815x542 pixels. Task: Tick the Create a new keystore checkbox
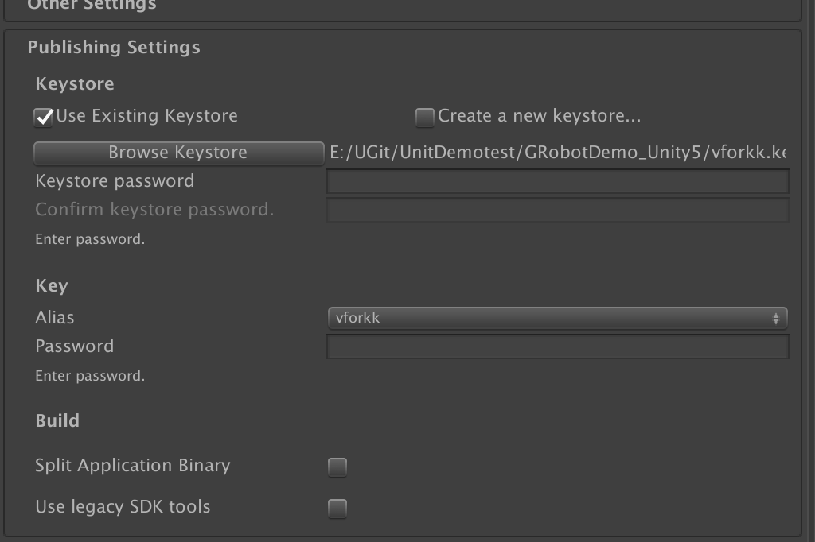(x=425, y=118)
